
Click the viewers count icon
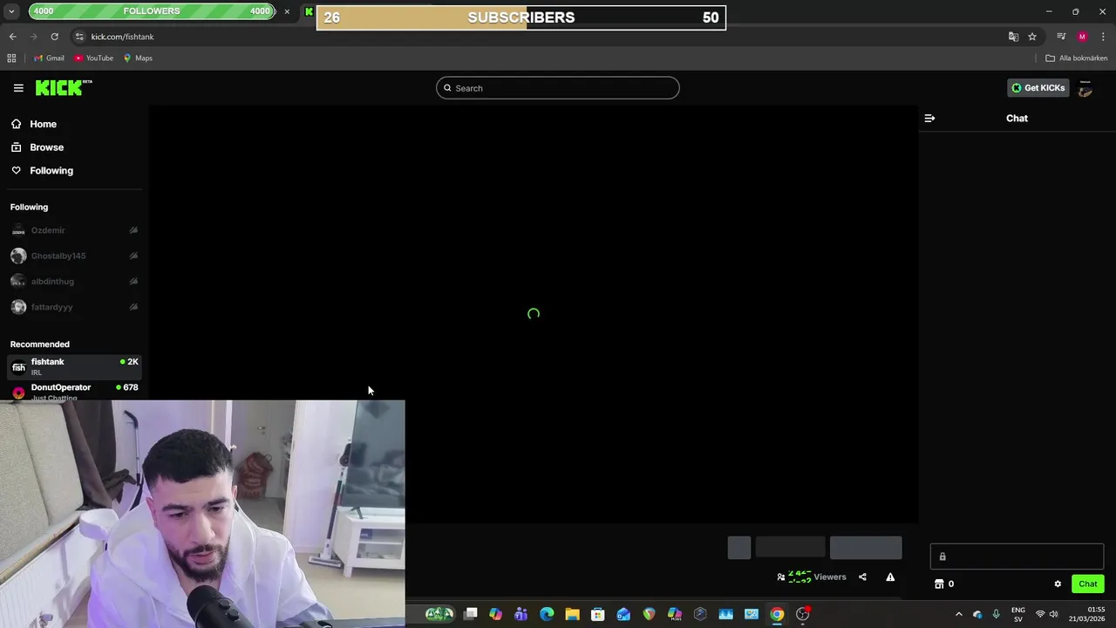pyautogui.click(x=781, y=577)
